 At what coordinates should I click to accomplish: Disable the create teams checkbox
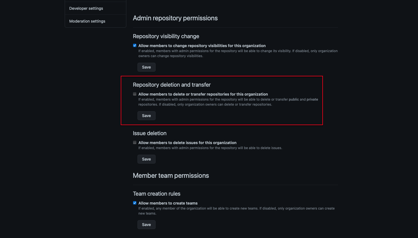(135, 203)
